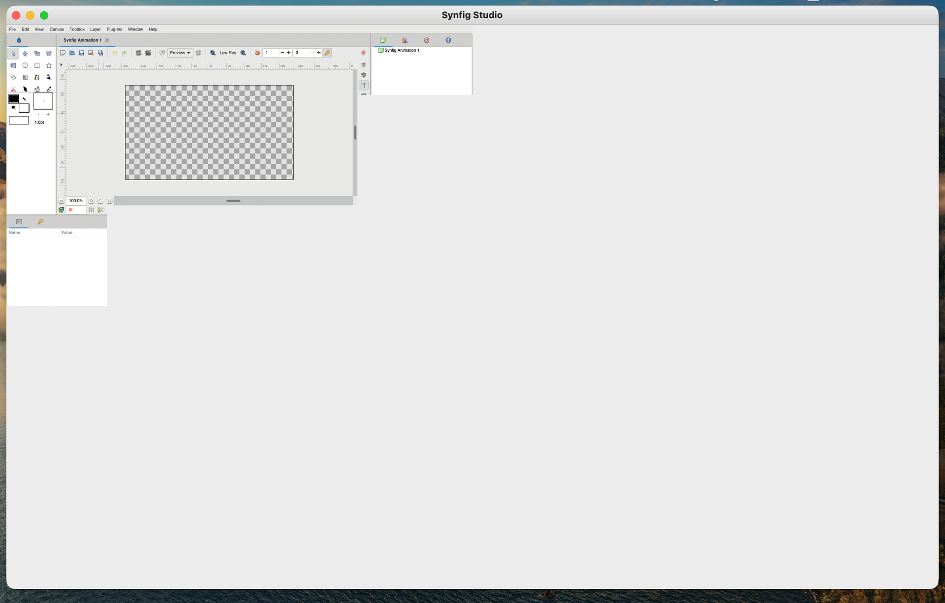
Task: Expand the ruler corner arrow menu
Action: (x=61, y=65)
